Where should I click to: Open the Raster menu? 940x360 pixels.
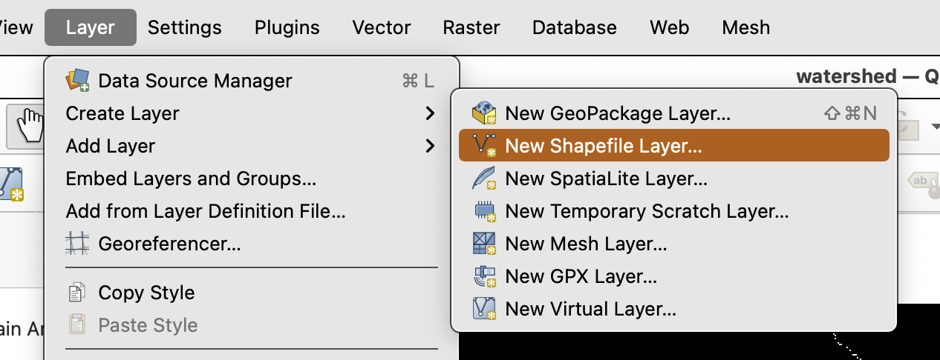(x=471, y=28)
